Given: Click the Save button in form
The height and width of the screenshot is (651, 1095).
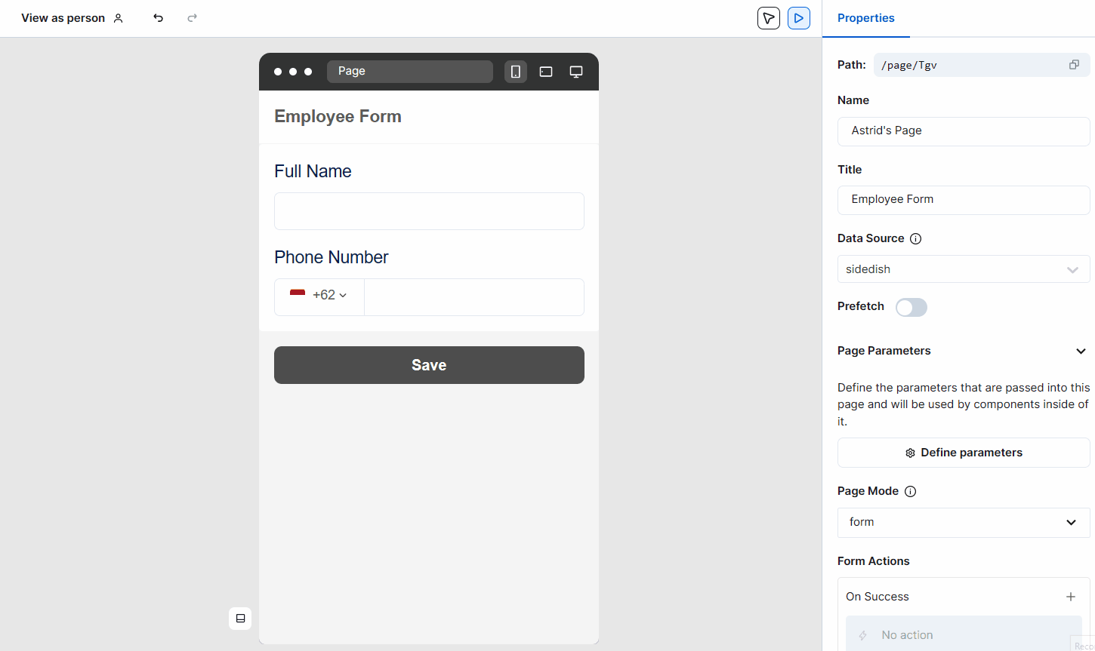Looking at the screenshot, I should coord(429,365).
